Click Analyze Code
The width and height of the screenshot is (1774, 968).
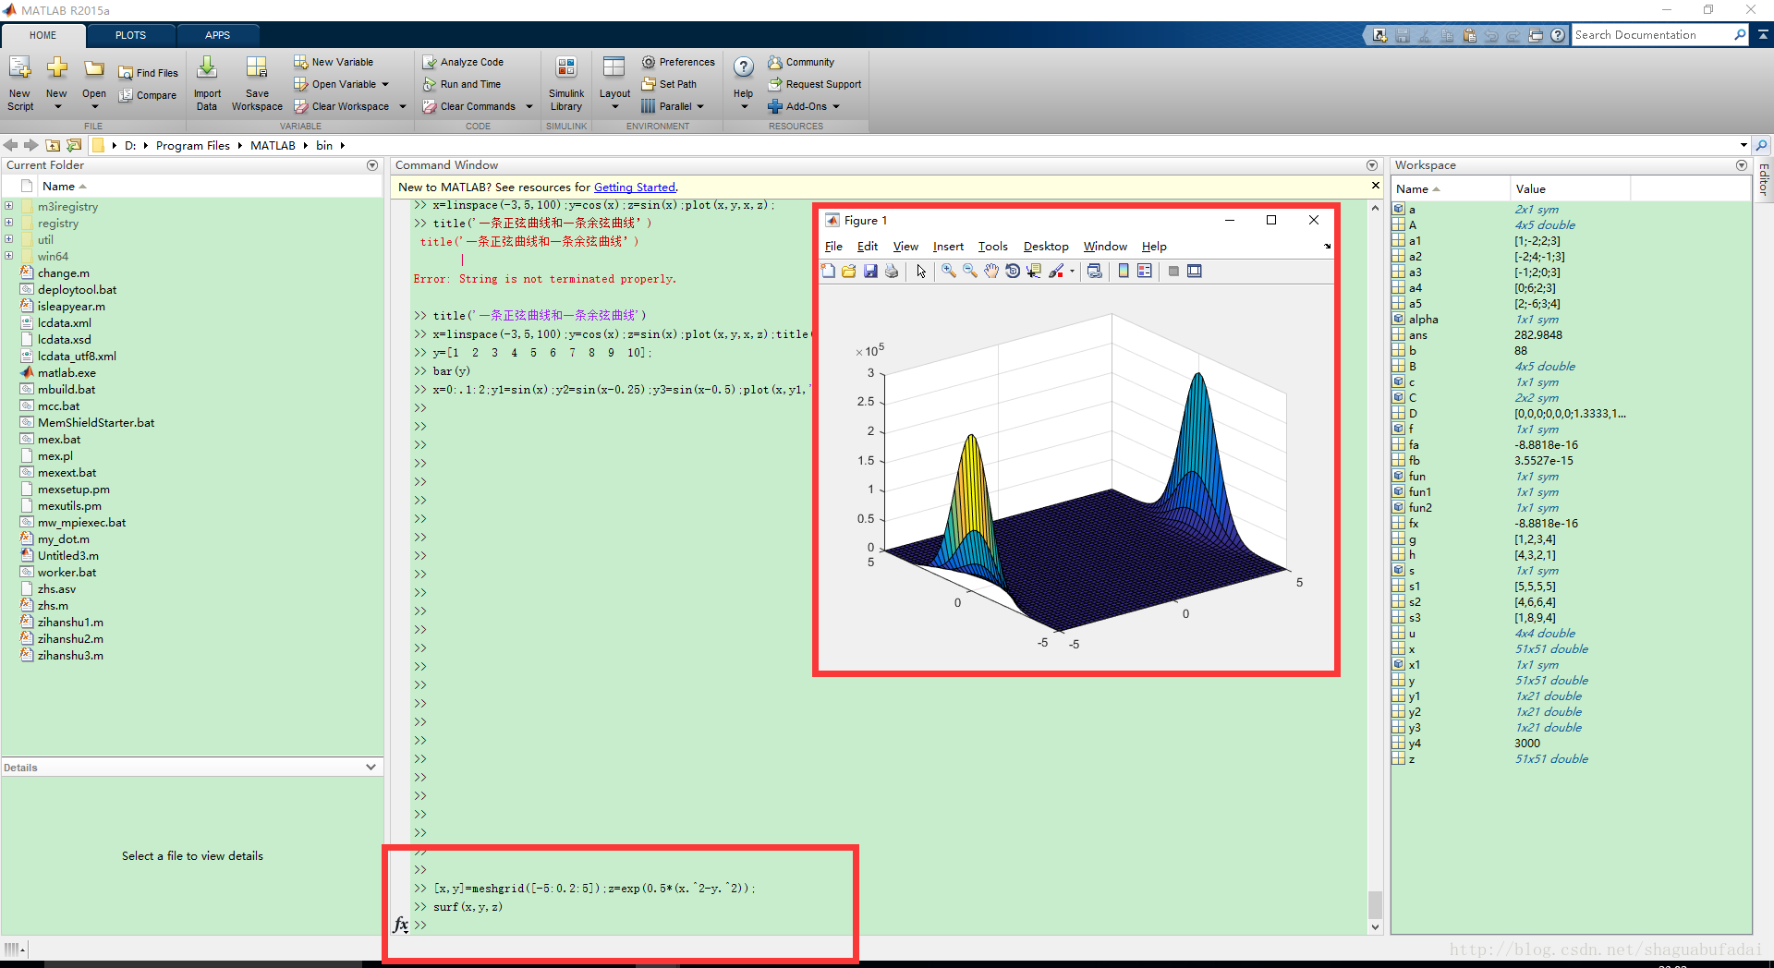pyautogui.click(x=463, y=62)
